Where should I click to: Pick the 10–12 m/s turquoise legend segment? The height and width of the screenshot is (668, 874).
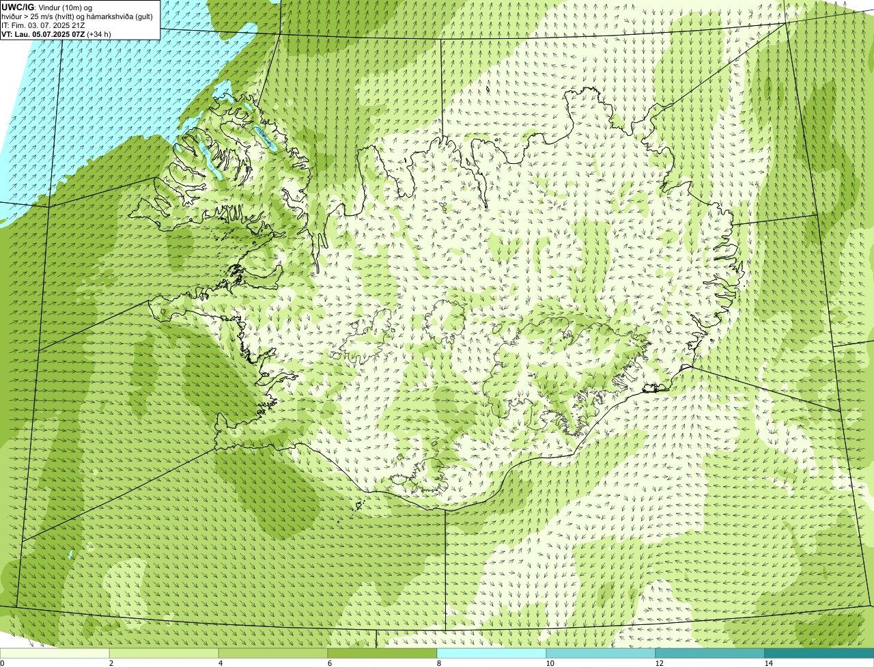coord(601,653)
